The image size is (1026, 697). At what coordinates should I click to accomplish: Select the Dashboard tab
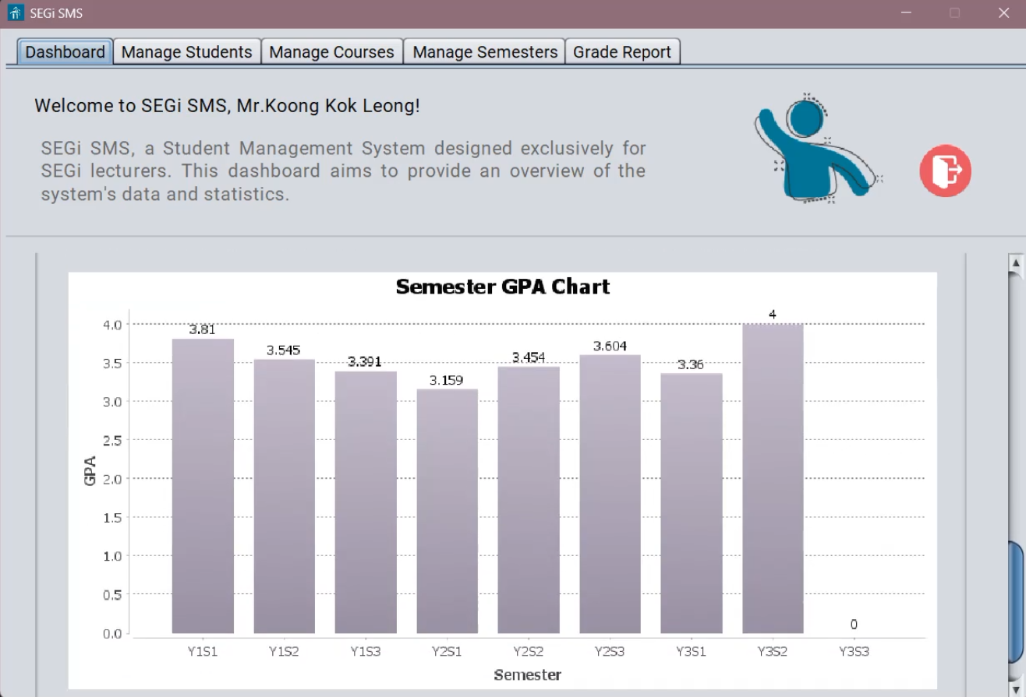click(x=65, y=52)
